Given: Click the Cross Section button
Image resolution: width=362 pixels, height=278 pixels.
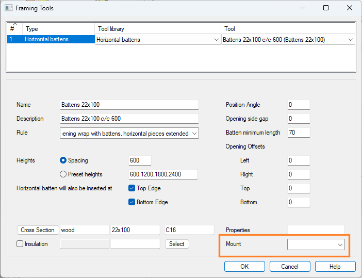Looking at the screenshot, I should (x=38, y=230).
